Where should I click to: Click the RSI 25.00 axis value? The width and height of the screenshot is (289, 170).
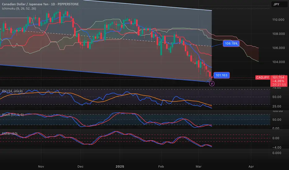(x=277, y=106)
